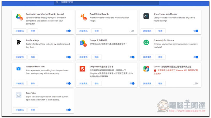Click the Icebox by finder.com icon
211x118 pixels.
click(x=18, y=69)
